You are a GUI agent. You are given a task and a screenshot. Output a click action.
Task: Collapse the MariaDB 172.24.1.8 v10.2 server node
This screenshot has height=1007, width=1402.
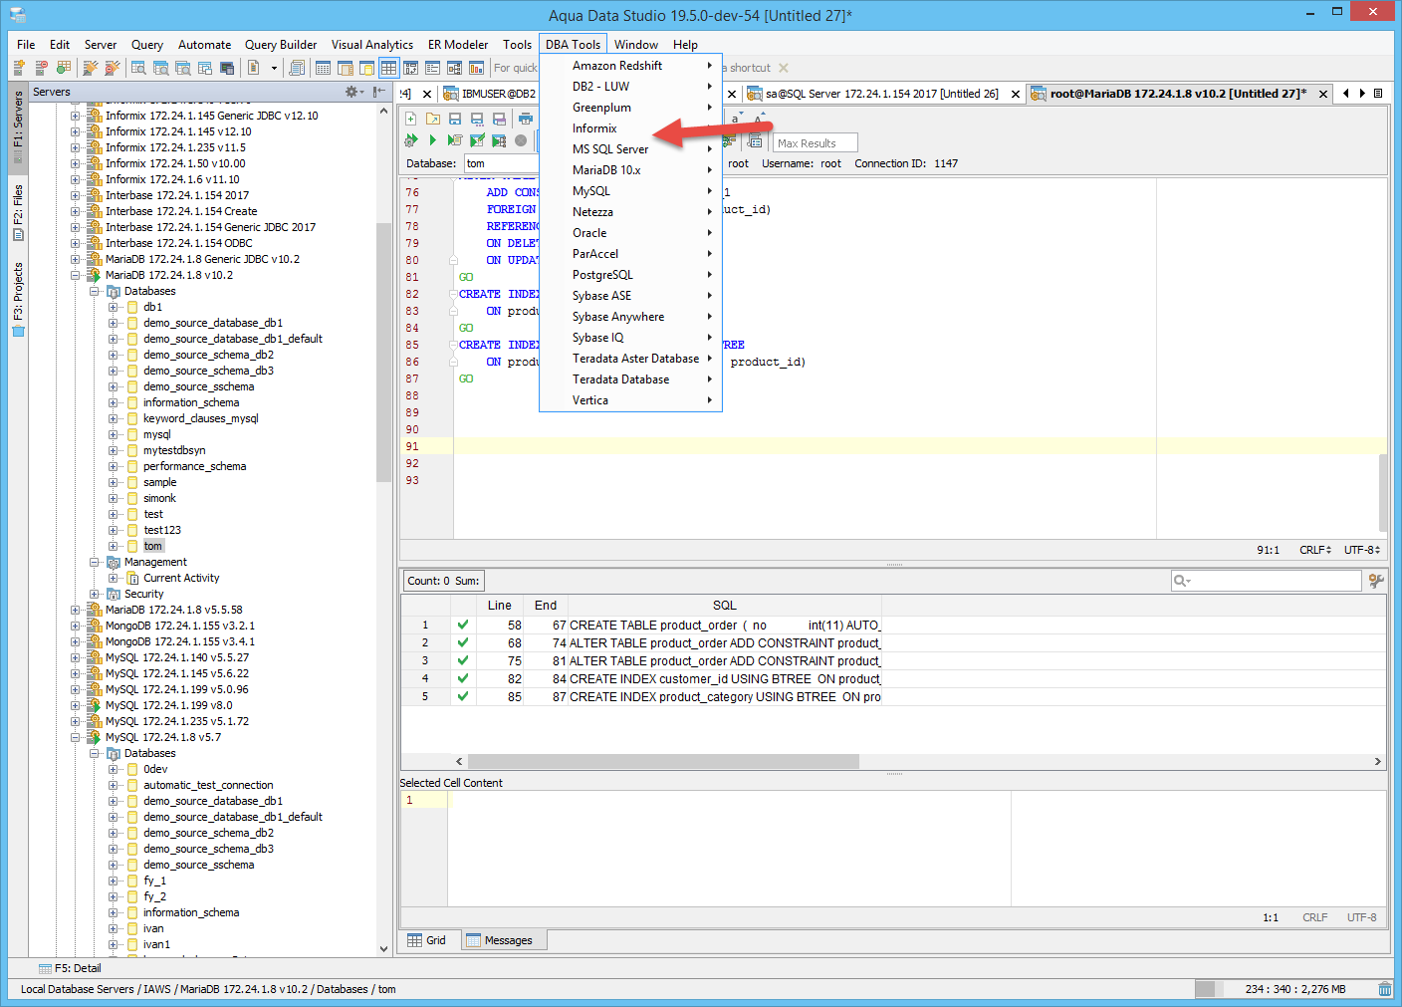tap(76, 275)
